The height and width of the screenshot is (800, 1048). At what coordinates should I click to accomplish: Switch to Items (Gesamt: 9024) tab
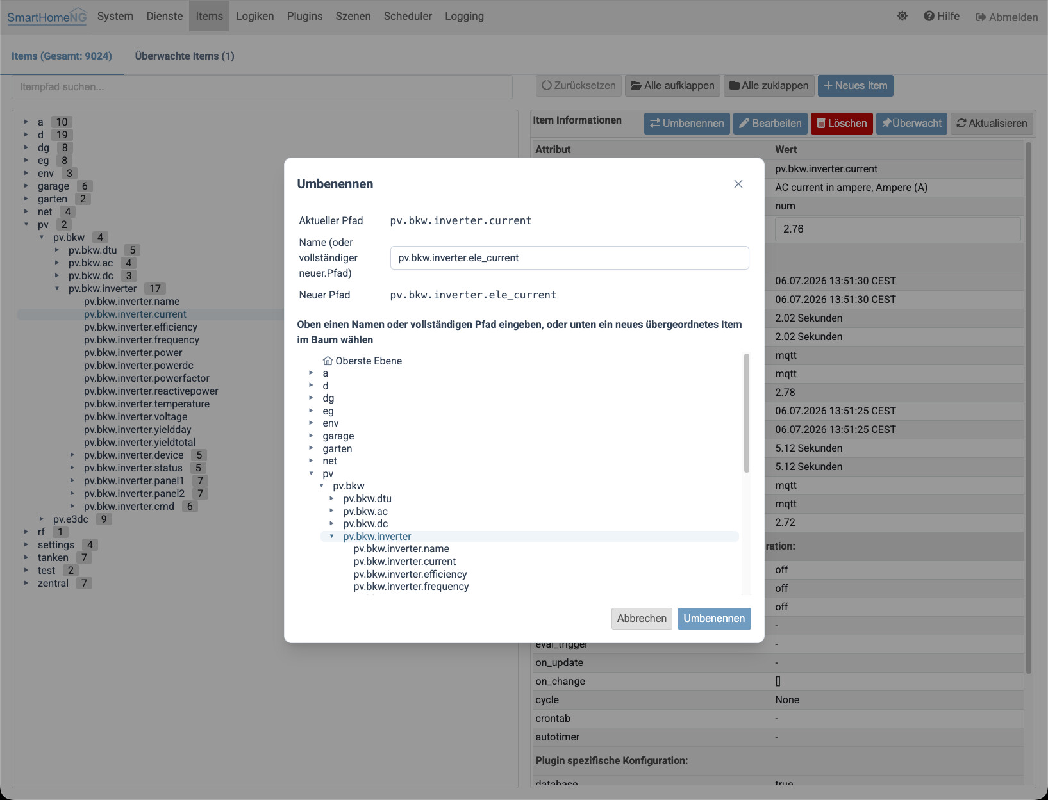point(62,56)
